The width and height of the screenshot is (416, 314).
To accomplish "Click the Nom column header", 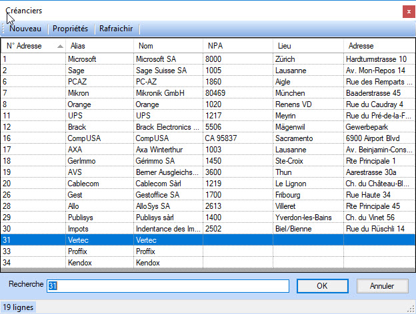I will [x=168, y=46].
